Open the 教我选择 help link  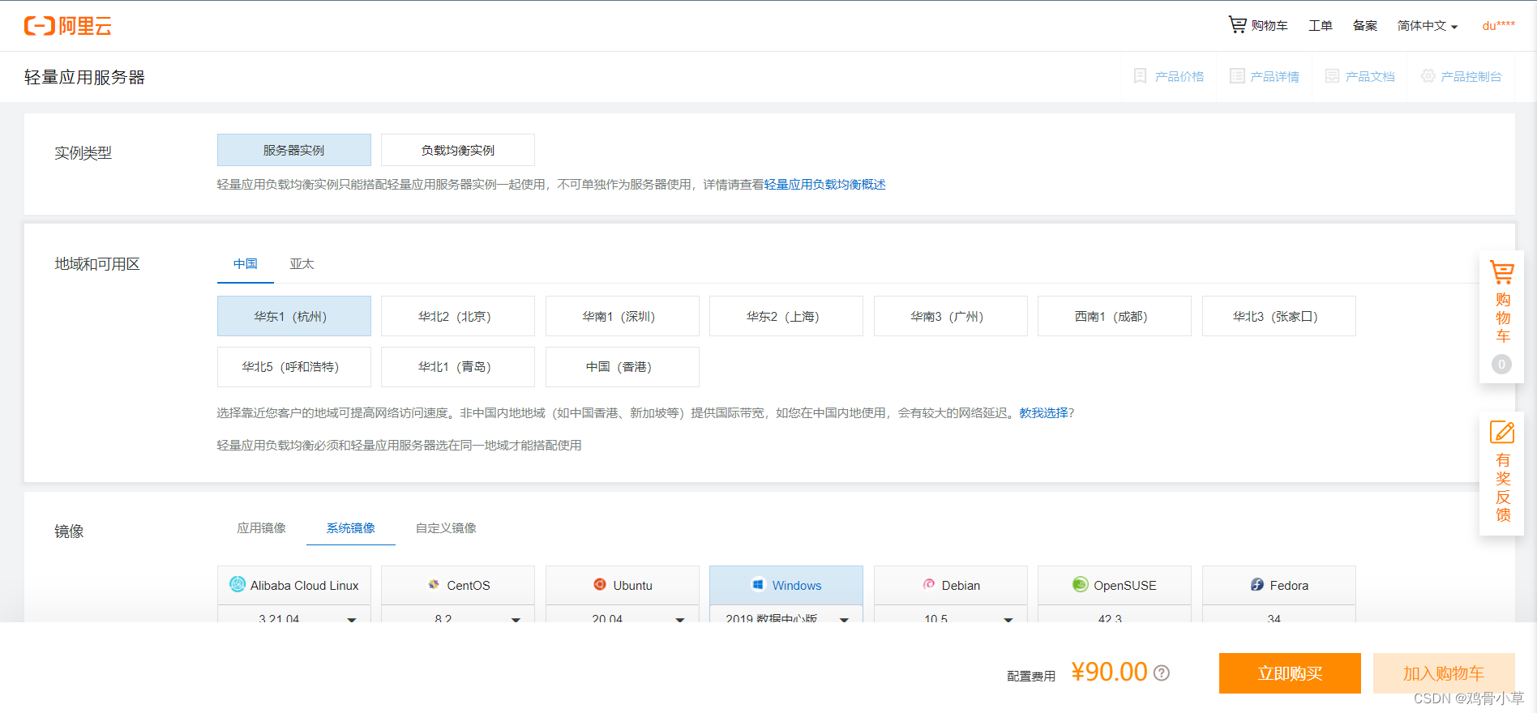point(1043,413)
